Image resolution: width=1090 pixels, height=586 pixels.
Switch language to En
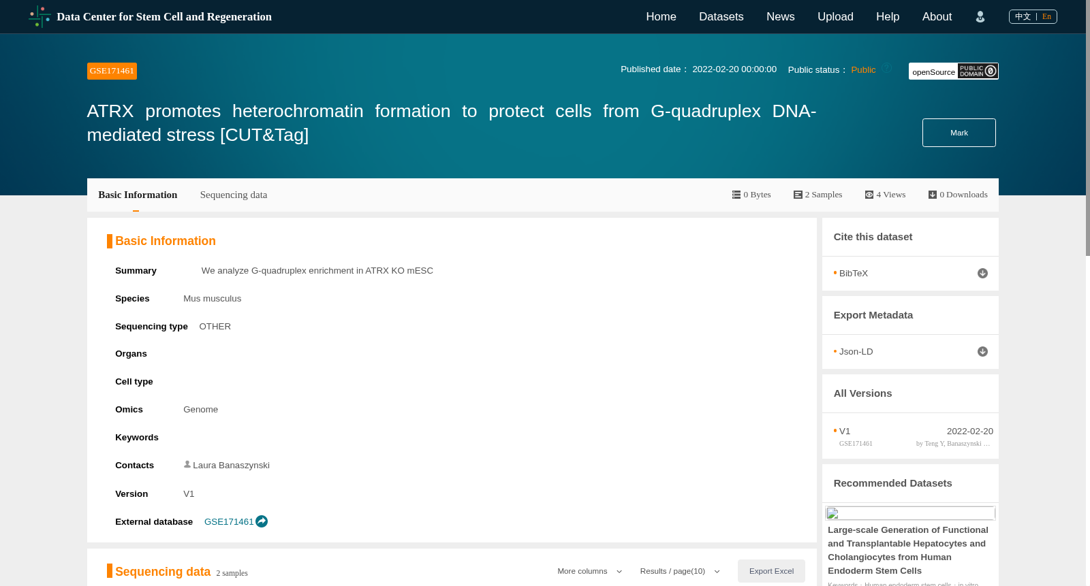click(1047, 16)
